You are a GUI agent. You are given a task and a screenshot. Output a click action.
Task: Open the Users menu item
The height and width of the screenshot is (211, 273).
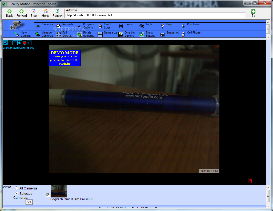click(x=129, y=24)
